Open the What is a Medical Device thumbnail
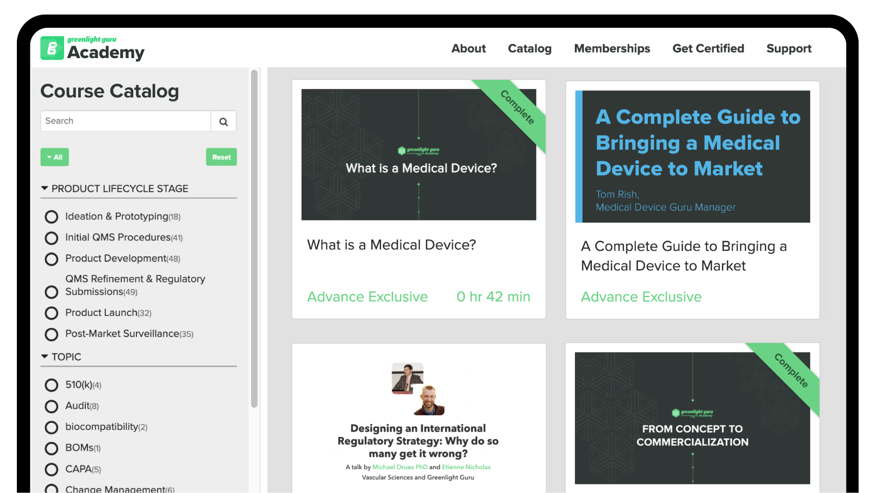This screenshot has width=876, height=493. tap(418, 155)
